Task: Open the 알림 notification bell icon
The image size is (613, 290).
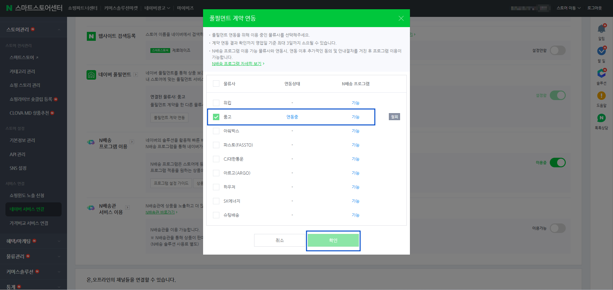Action: [x=602, y=29]
